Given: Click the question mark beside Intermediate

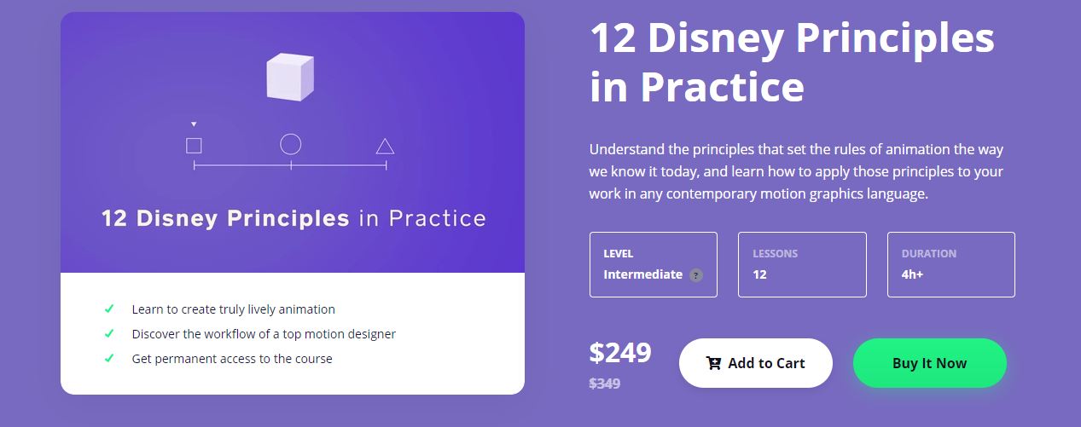Looking at the screenshot, I should (696, 275).
